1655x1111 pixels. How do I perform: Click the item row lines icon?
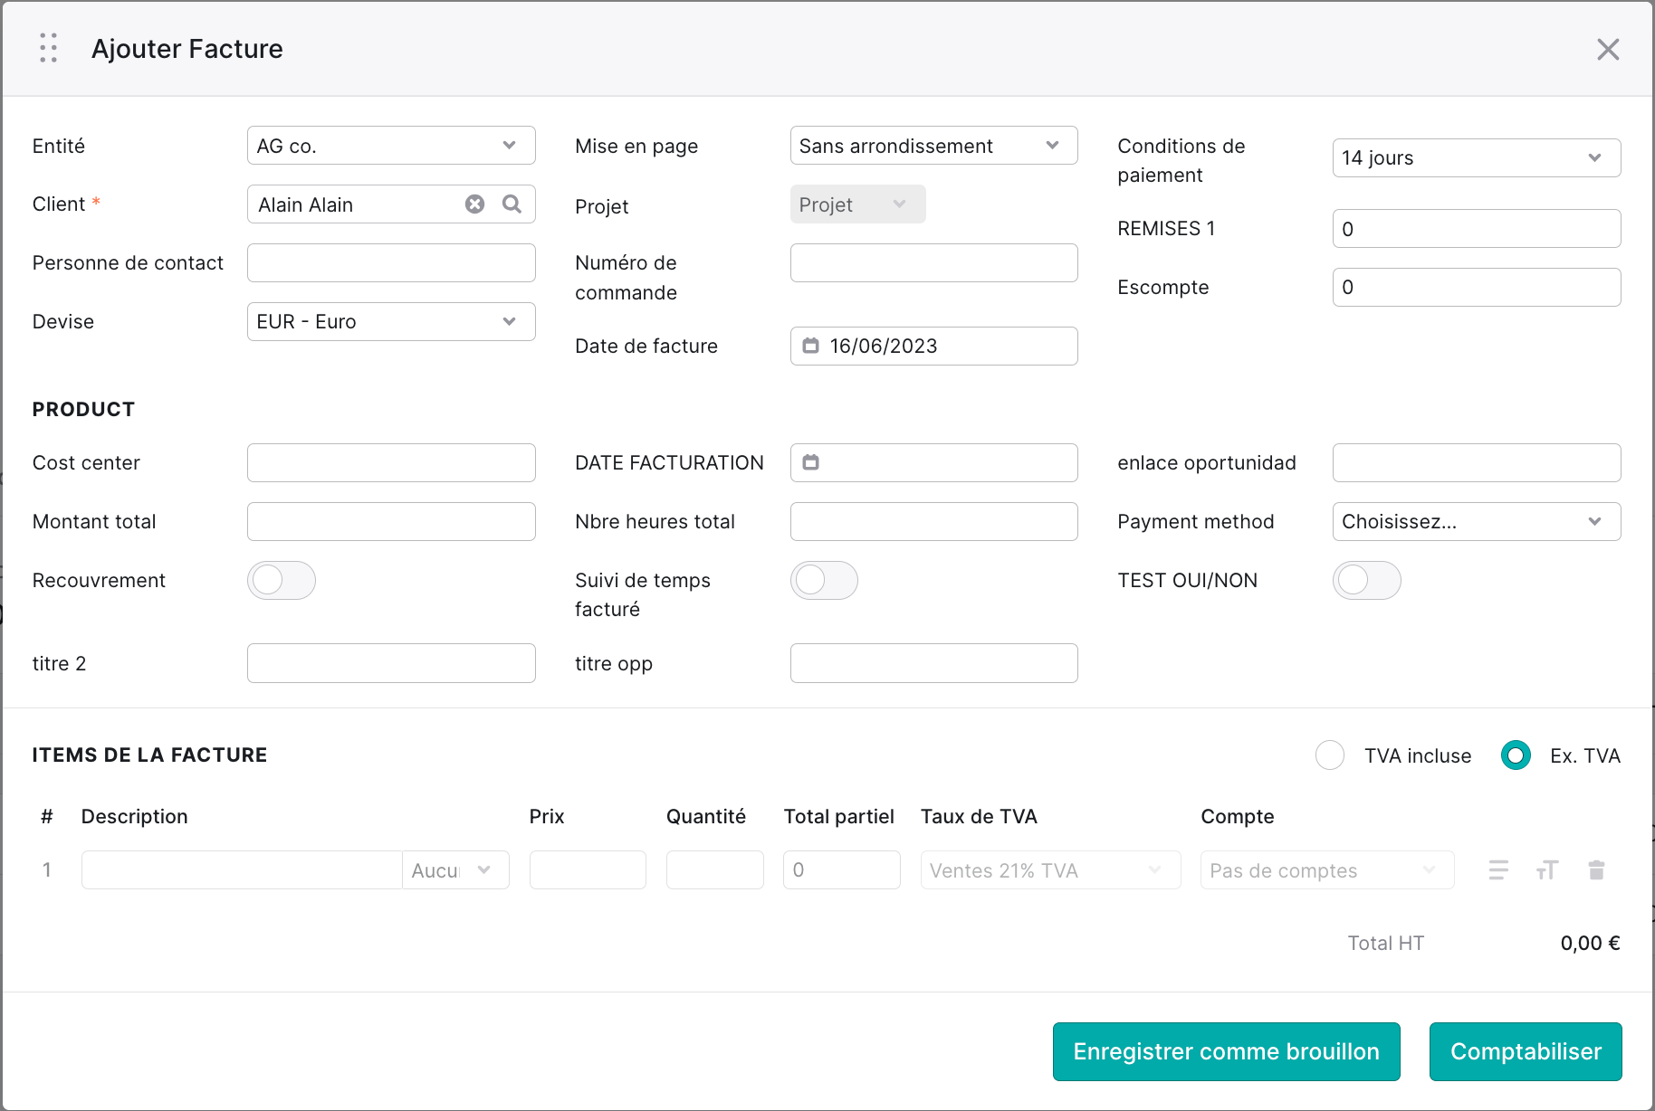click(1498, 870)
